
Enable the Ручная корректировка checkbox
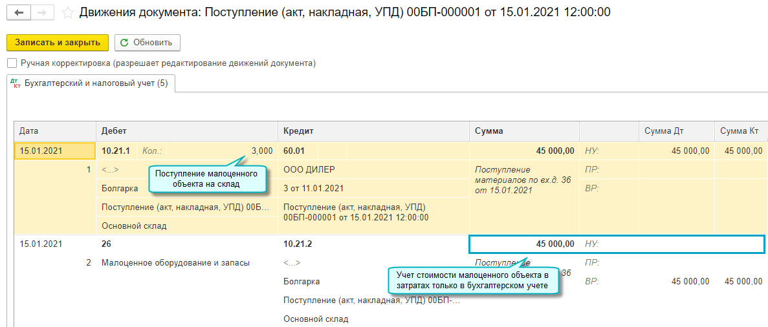[12, 63]
